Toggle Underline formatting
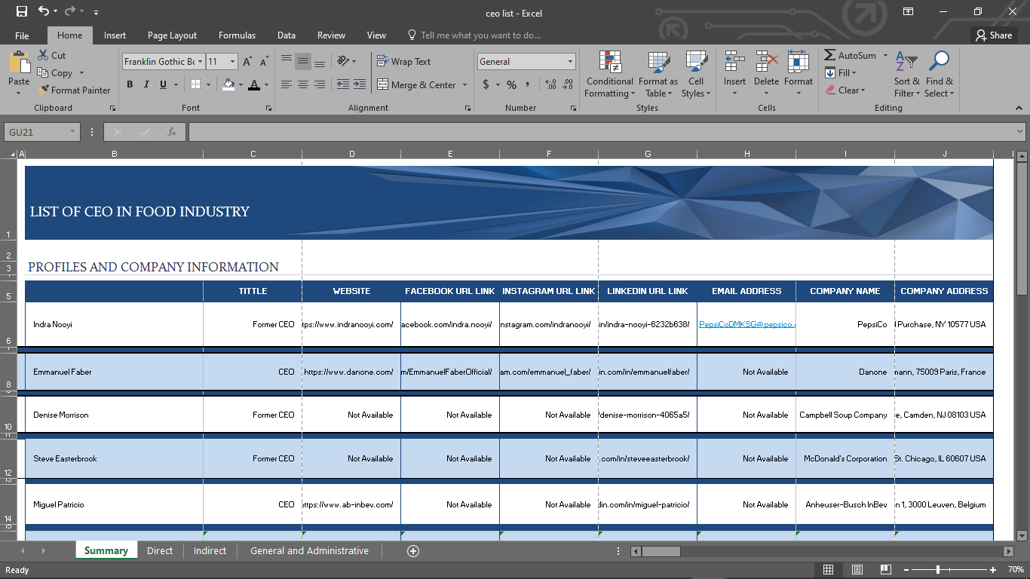 [x=163, y=84]
